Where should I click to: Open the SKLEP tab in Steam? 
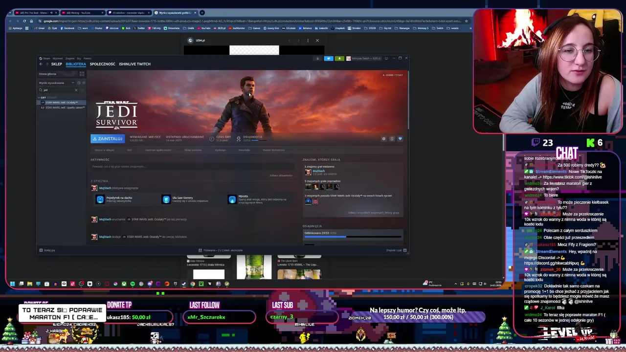57,64
